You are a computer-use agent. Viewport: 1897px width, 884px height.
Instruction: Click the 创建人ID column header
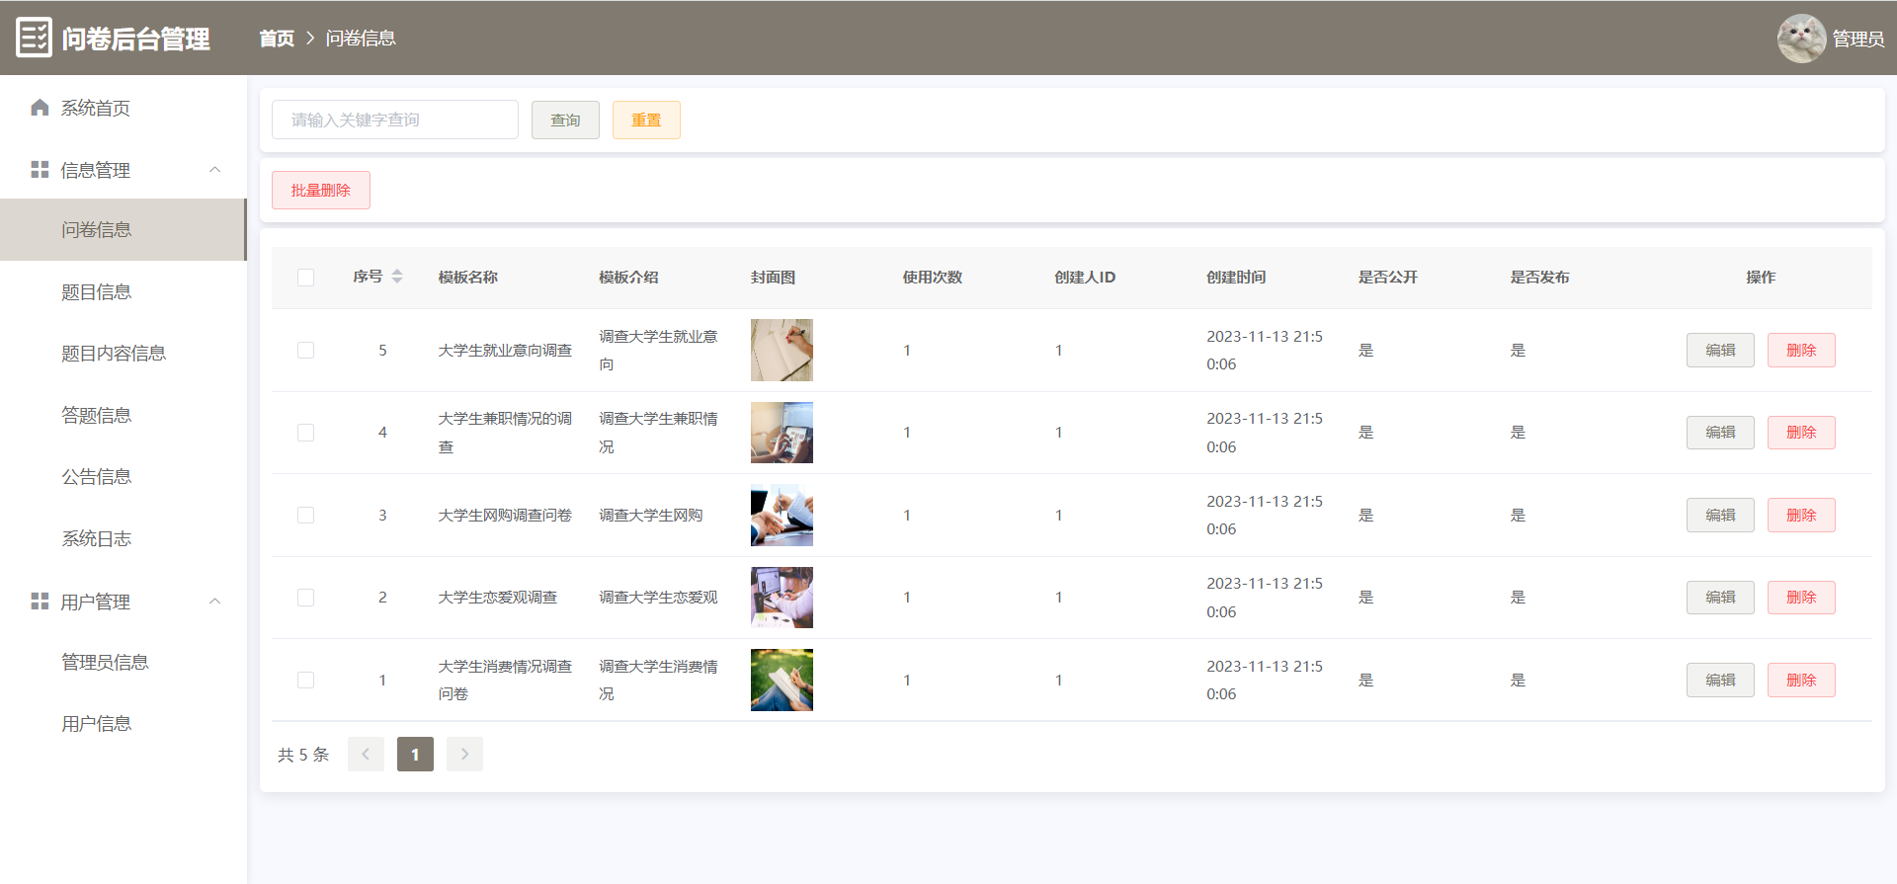[1085, 278]
